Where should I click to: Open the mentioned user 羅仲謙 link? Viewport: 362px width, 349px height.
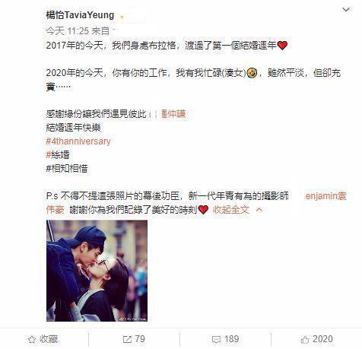point(173,114)
